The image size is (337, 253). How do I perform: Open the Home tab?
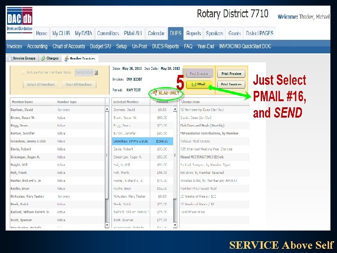[x=42, y=33]
